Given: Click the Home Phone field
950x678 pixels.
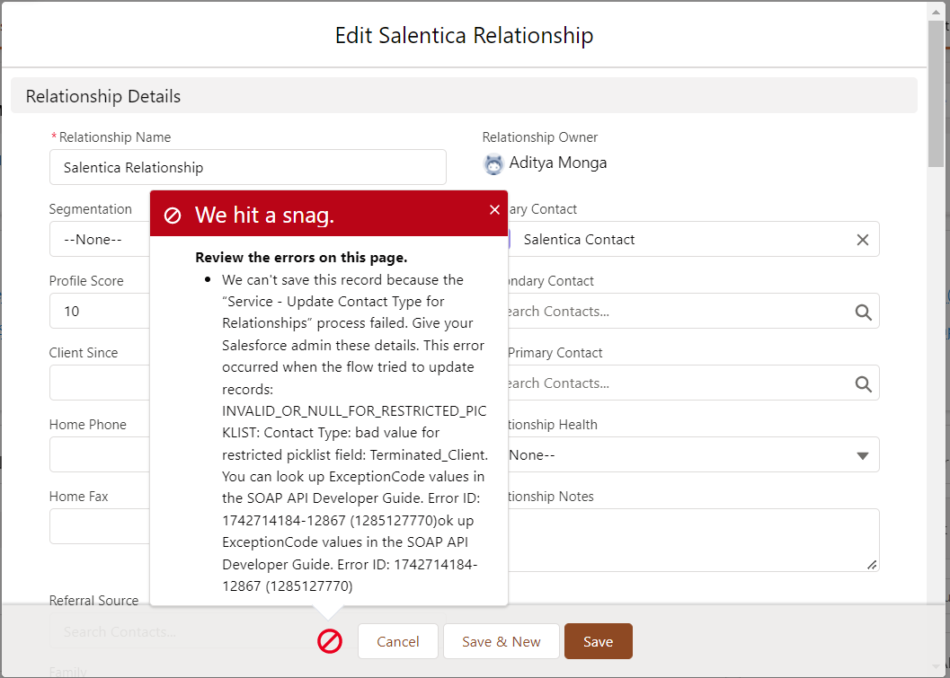Looking at the screenshot, I should pos(100,454).
